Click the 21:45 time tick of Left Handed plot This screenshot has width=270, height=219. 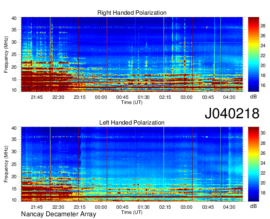pyautogui.click(x=37, y=207)
